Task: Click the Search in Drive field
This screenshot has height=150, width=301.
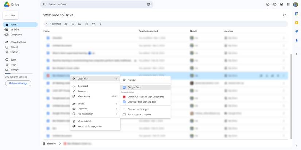Action: pyautogui.click(x=95, y=5)
